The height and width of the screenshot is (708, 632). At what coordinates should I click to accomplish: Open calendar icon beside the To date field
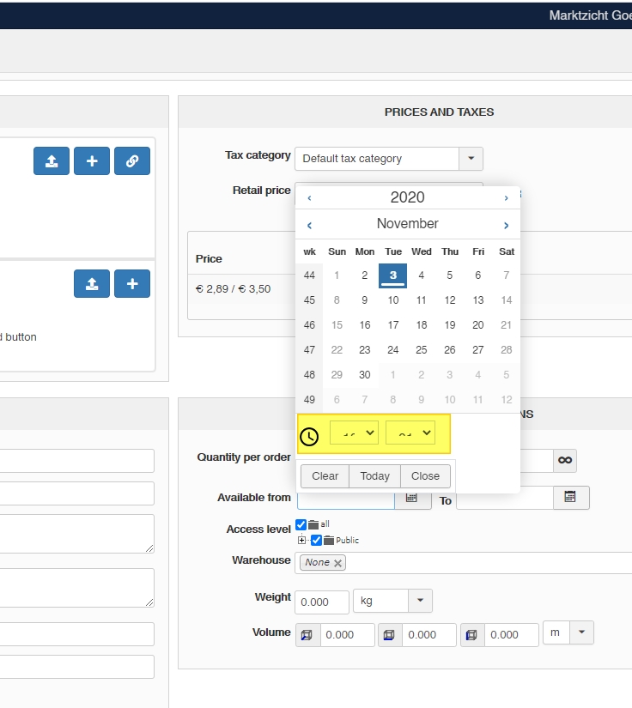pos(570,497)
